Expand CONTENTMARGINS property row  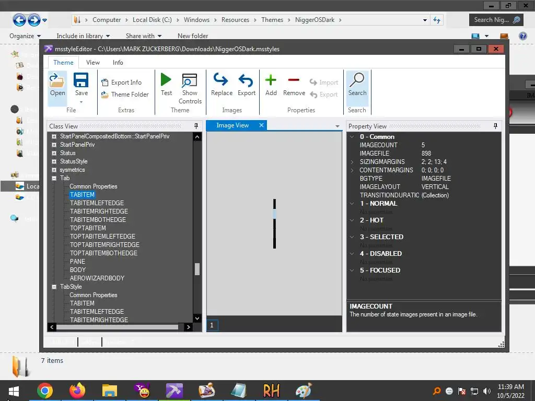click(352, 170)
